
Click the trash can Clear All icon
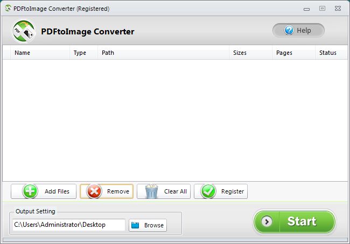(151, 191)
